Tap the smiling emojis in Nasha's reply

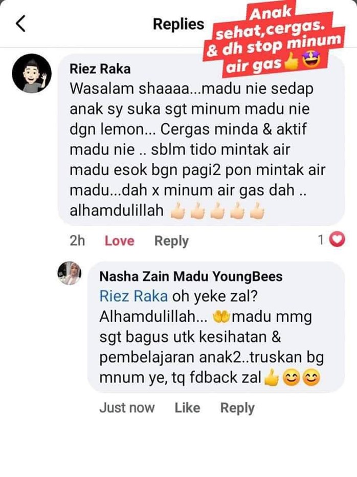[x=301, y=378]
